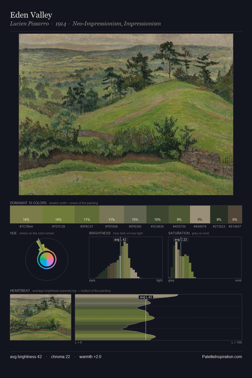This screenshot has width=252, height=378.
Task: Select the #273023 color swatch
Action: coord(219,214)
